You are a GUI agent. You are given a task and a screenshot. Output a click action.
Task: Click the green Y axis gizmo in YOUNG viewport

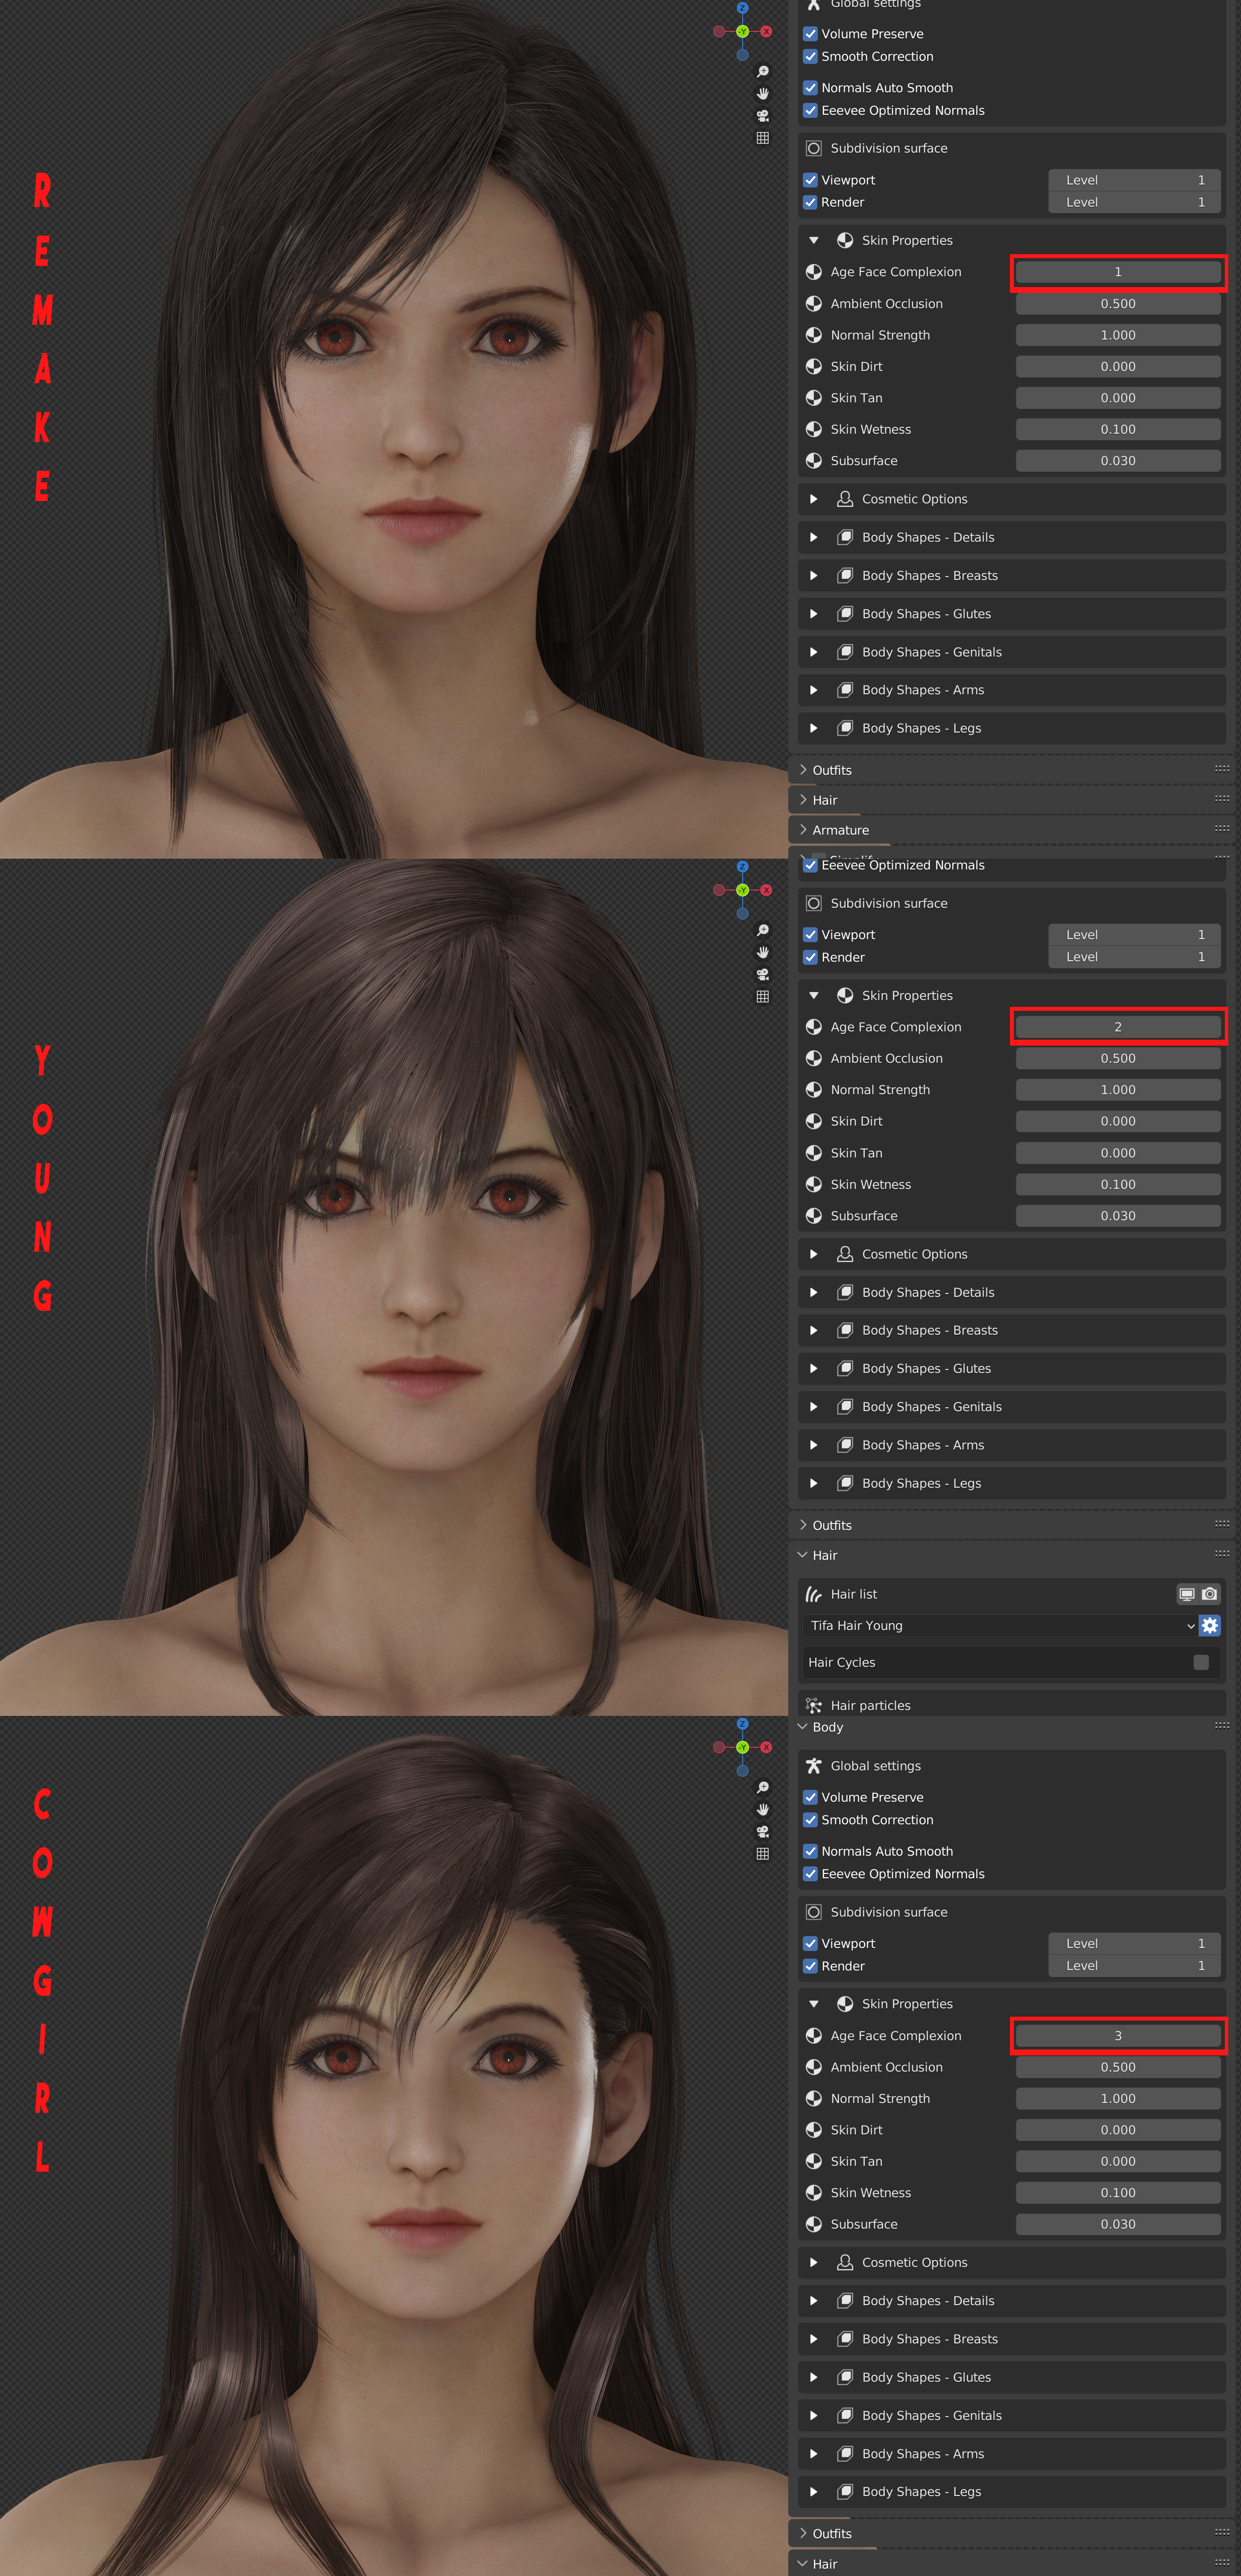coord(742,890)
